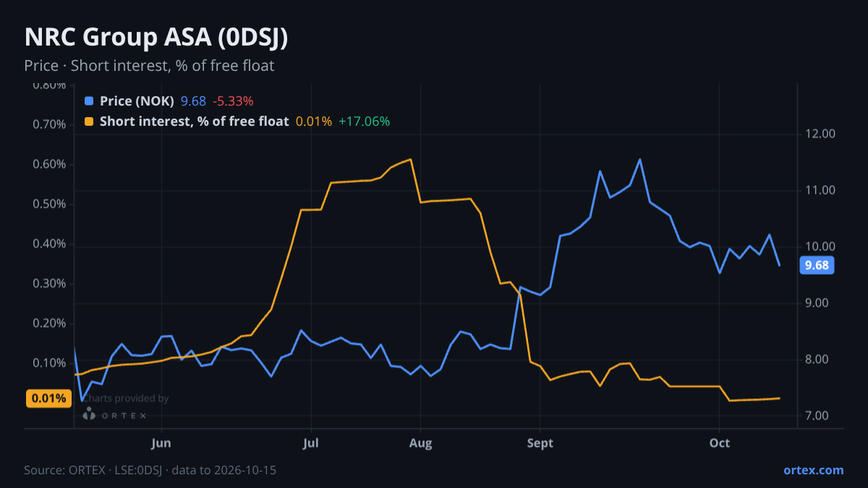The width and height of the screenshot is (868, 488).
Task: Click the Jun x-axis label
Action: (x=162, y=443)
